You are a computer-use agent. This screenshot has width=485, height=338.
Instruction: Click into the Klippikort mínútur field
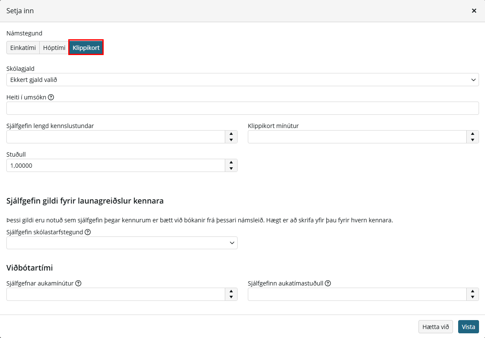point(357,137)
